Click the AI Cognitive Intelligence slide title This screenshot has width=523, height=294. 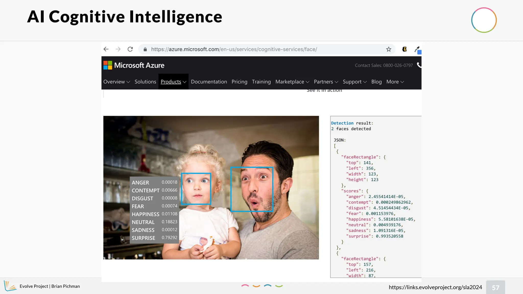point(125,17)
